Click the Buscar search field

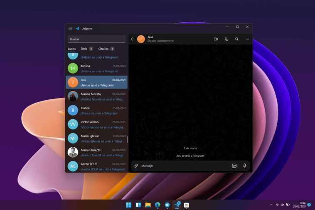[97, 39]
